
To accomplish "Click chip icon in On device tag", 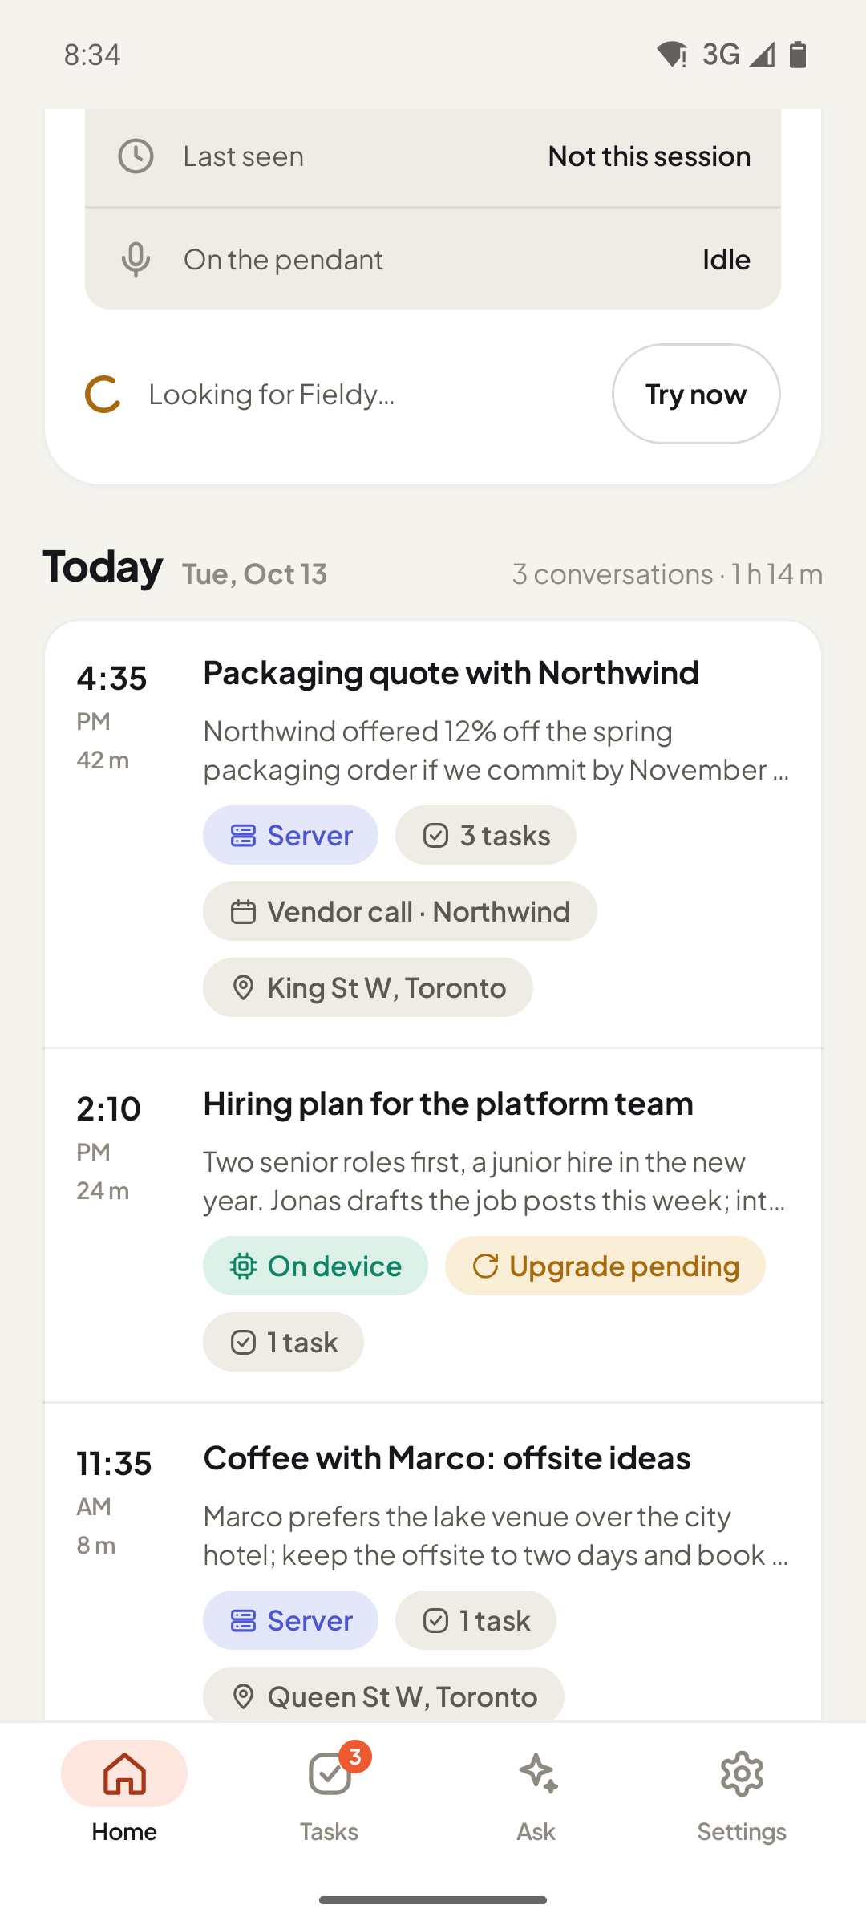I will click(243, 1266).
